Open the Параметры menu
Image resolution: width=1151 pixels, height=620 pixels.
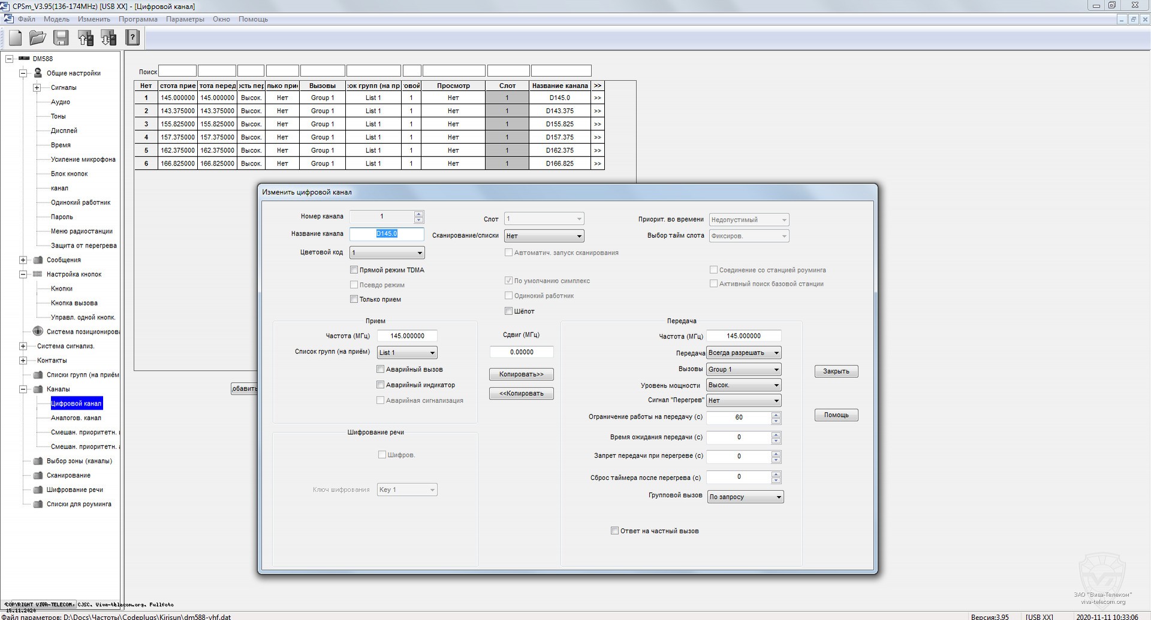(185, 19)
